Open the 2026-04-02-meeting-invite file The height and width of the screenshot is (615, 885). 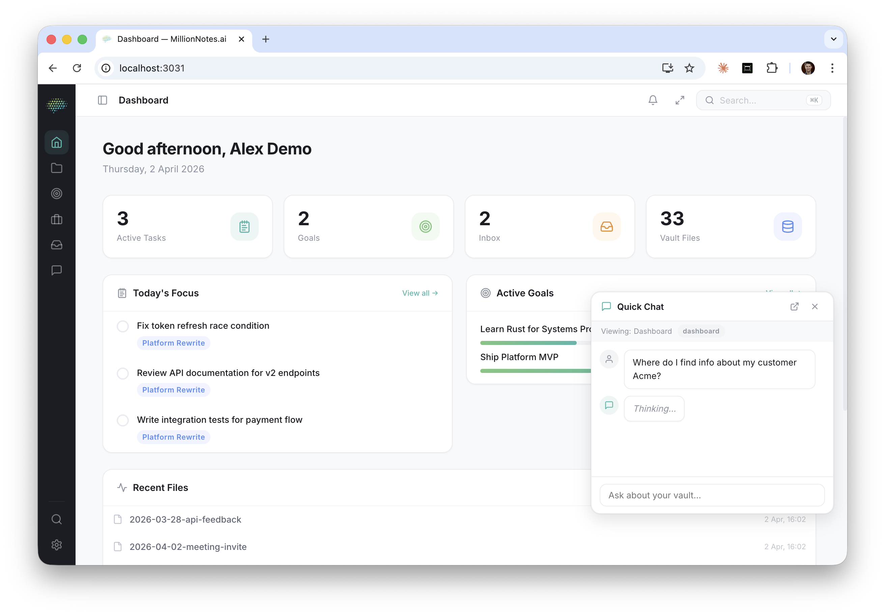188,547
